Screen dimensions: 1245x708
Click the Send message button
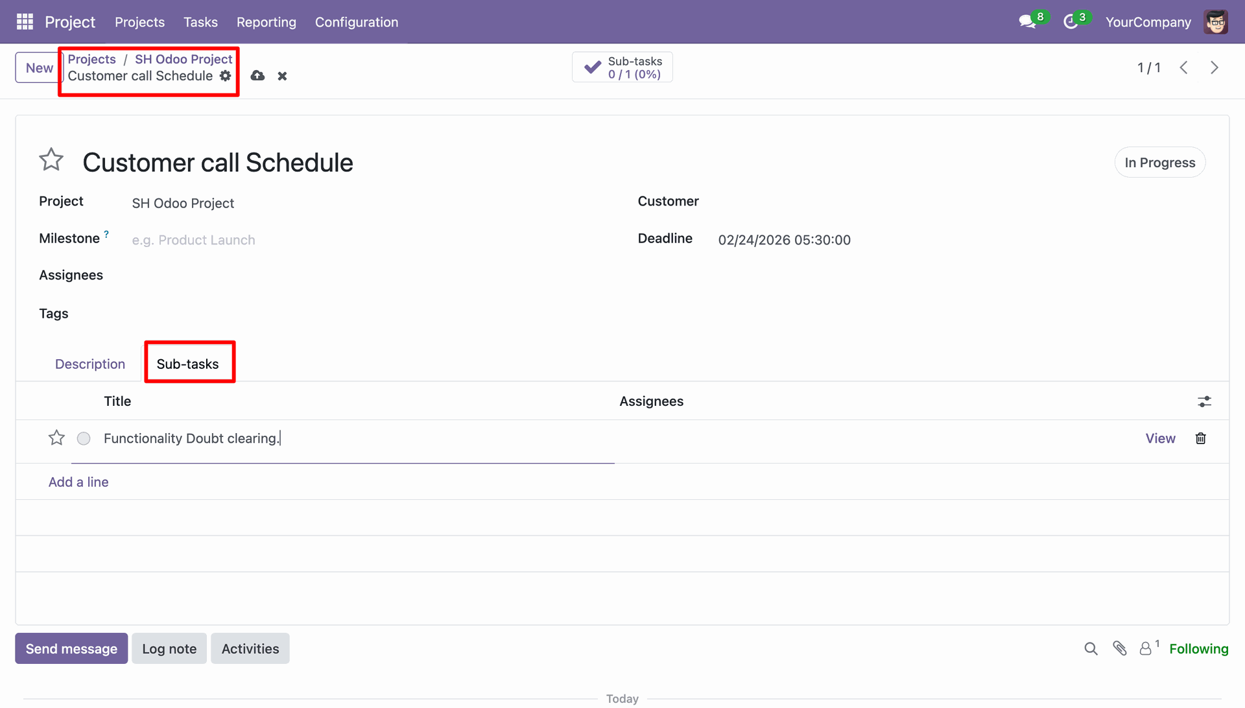pyautogui.click(x=71, y=648)
